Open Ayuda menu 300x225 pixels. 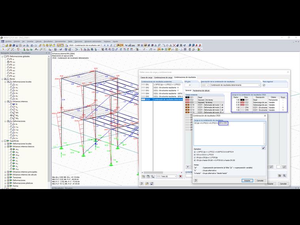pyautogui.click(x=115, y=41)
